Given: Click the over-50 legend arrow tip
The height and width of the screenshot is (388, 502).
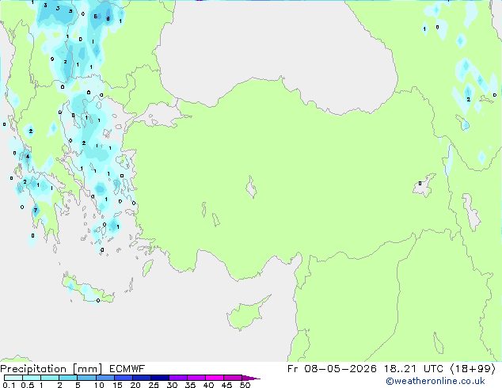Looking at the screenshot, I should coord(251,378).
